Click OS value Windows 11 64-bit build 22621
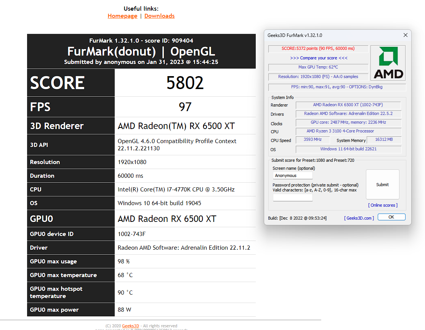 348,149
